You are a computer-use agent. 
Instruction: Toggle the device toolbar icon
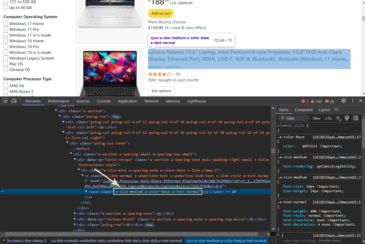(x=14, y=101)
